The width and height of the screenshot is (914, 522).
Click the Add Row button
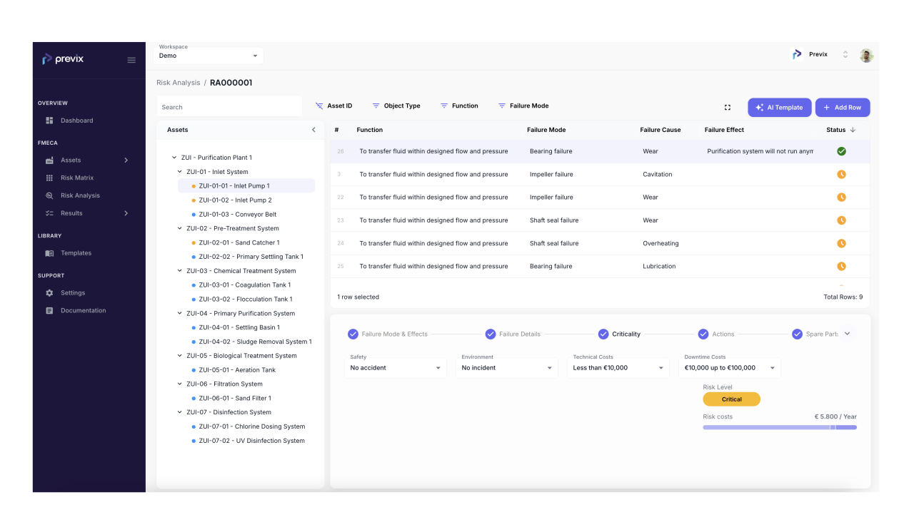point(842,108)
